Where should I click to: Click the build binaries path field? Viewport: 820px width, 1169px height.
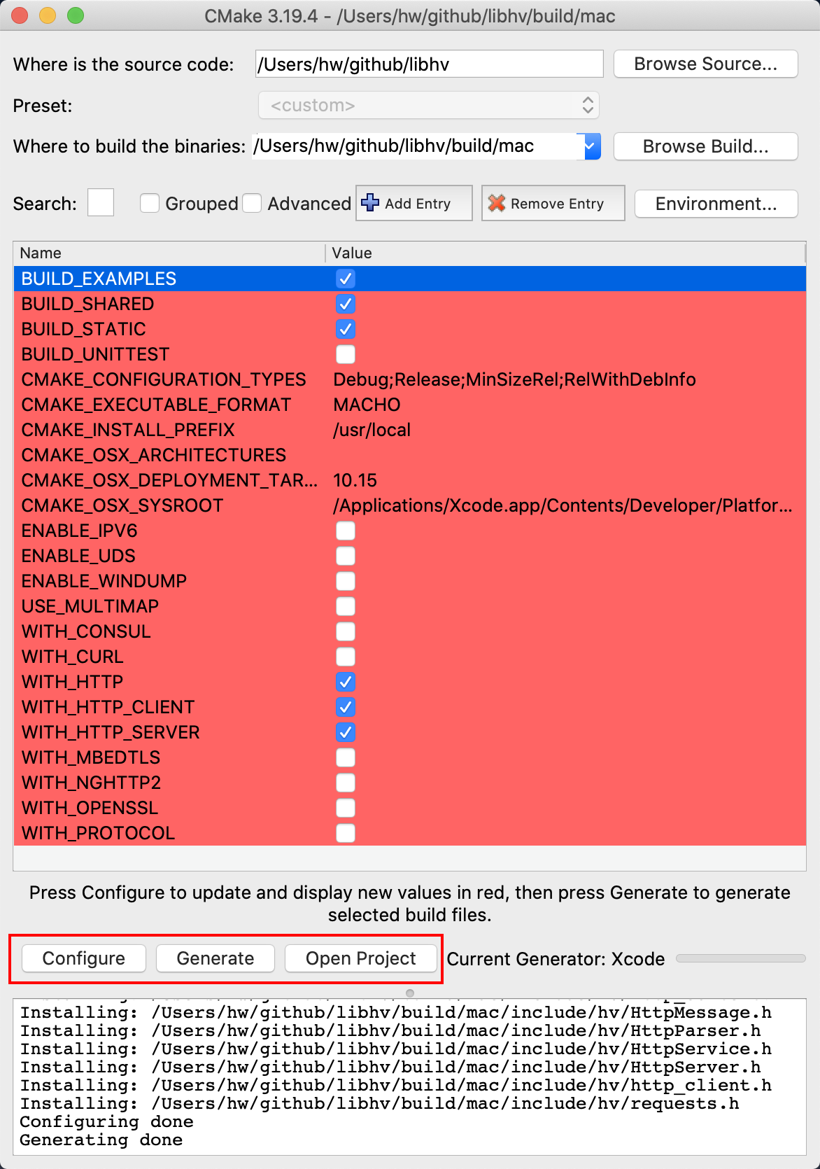click(416, 146)
